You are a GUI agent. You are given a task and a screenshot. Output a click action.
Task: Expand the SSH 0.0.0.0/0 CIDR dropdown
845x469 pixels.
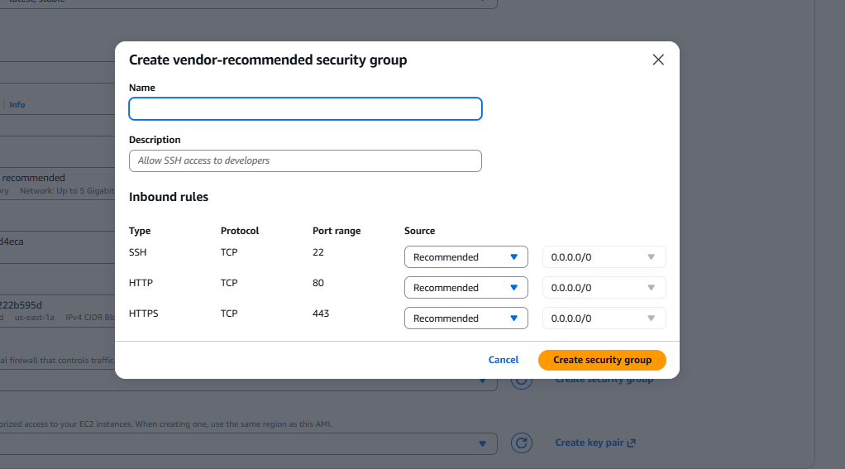pos(604,257)
